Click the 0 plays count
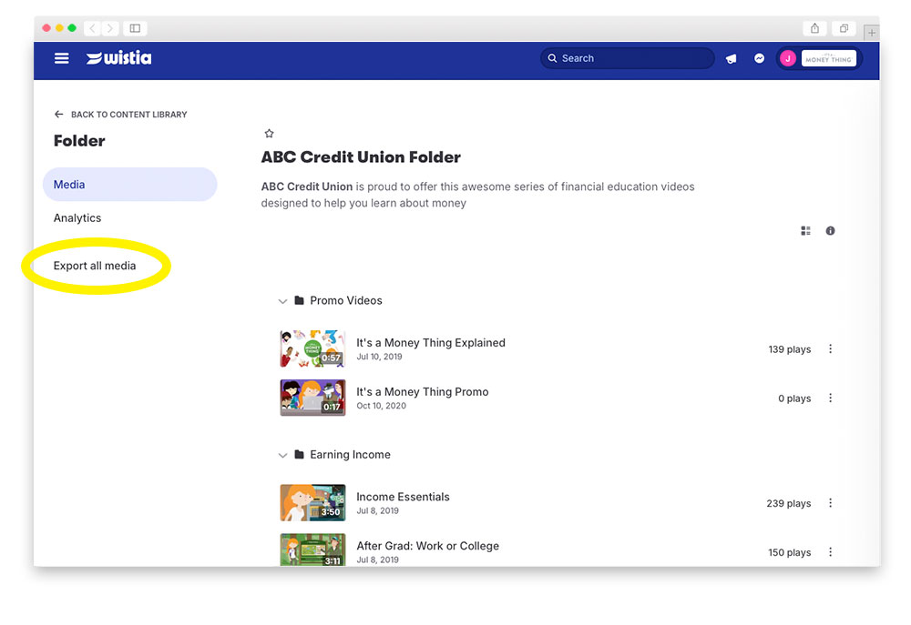The image size is (911, 625). click(794, 398)
